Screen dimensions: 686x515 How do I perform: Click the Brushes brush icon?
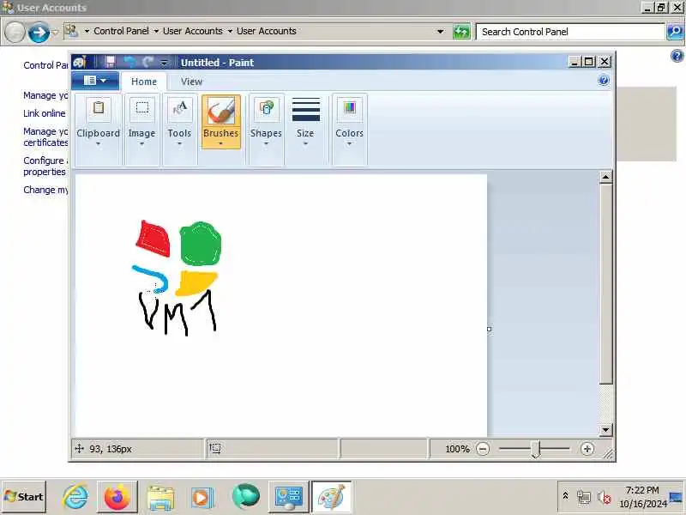[221, 111]
